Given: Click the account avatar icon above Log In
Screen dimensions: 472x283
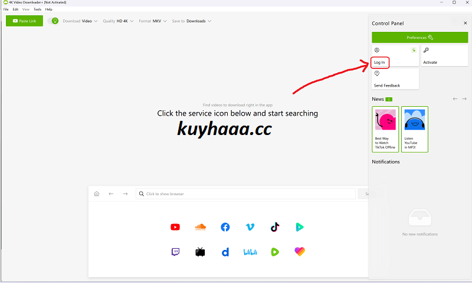Looking at the screenshot, I should (x=377, y=50).
